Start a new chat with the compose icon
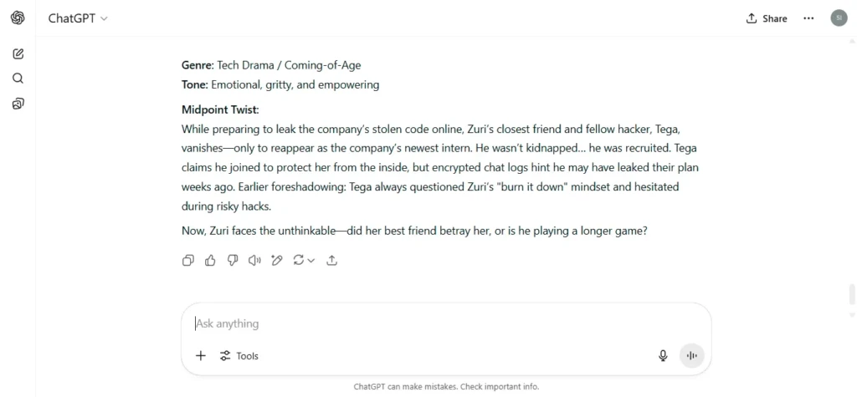Screen dimensions: 857x397 click(18, 53)
